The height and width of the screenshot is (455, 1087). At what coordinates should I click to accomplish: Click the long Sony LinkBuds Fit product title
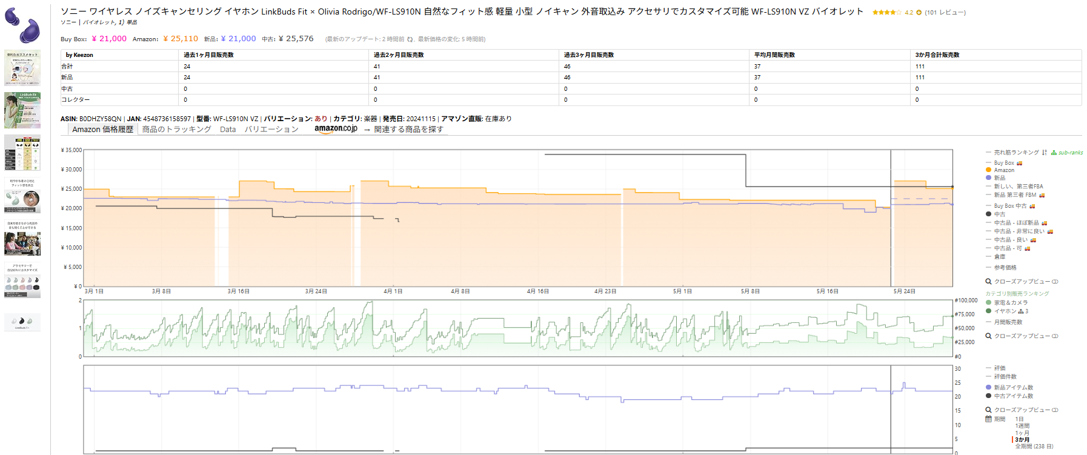[462, 12]
